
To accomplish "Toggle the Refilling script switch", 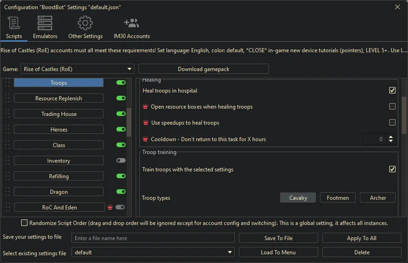I will pyautogui.click(x=121, y=176).
